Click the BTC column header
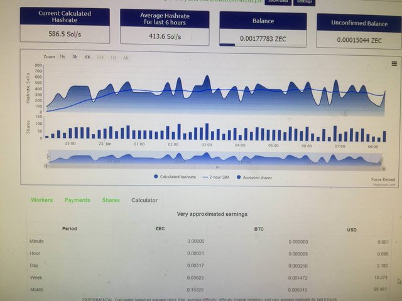 point(259,229)
